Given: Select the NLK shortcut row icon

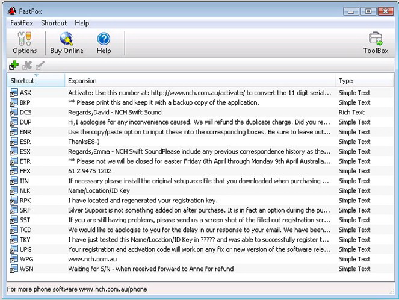Looking at the screenshot, I should point(14,190).
